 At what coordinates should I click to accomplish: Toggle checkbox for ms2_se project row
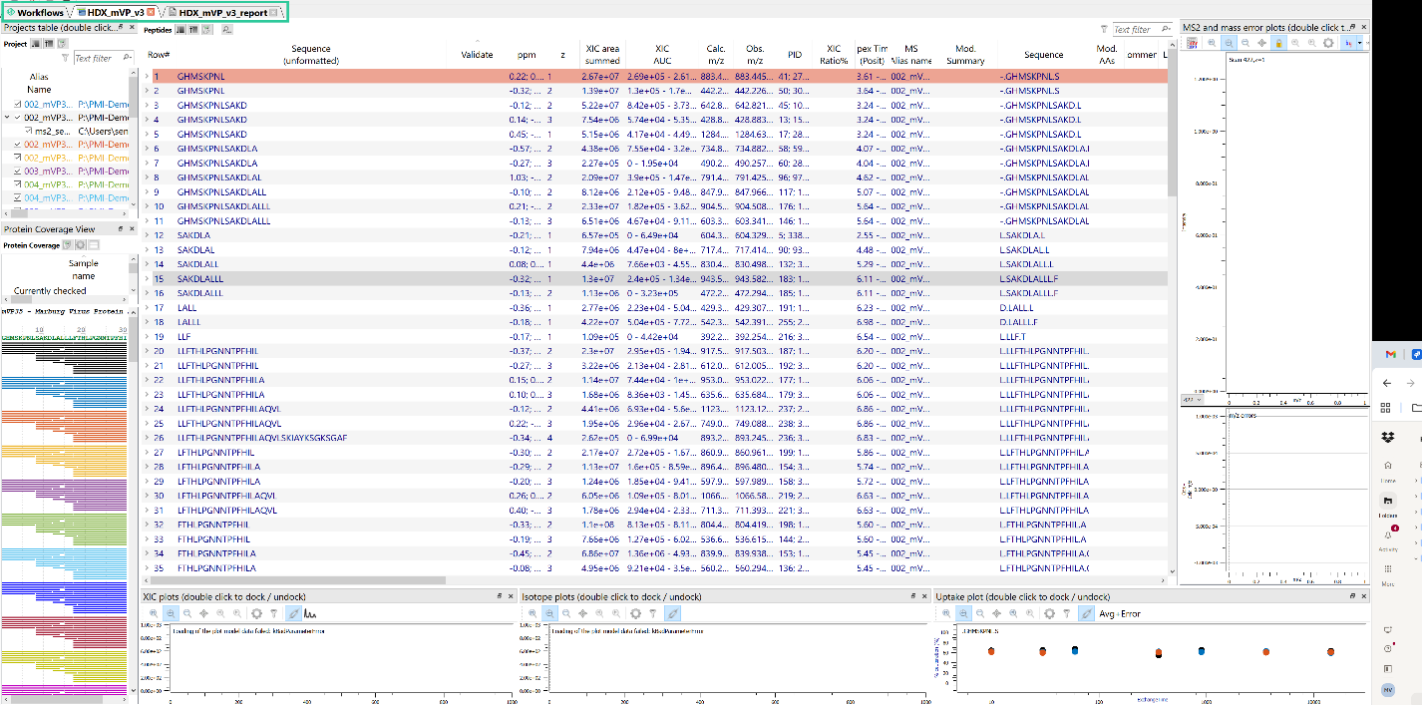pos(28,131)
